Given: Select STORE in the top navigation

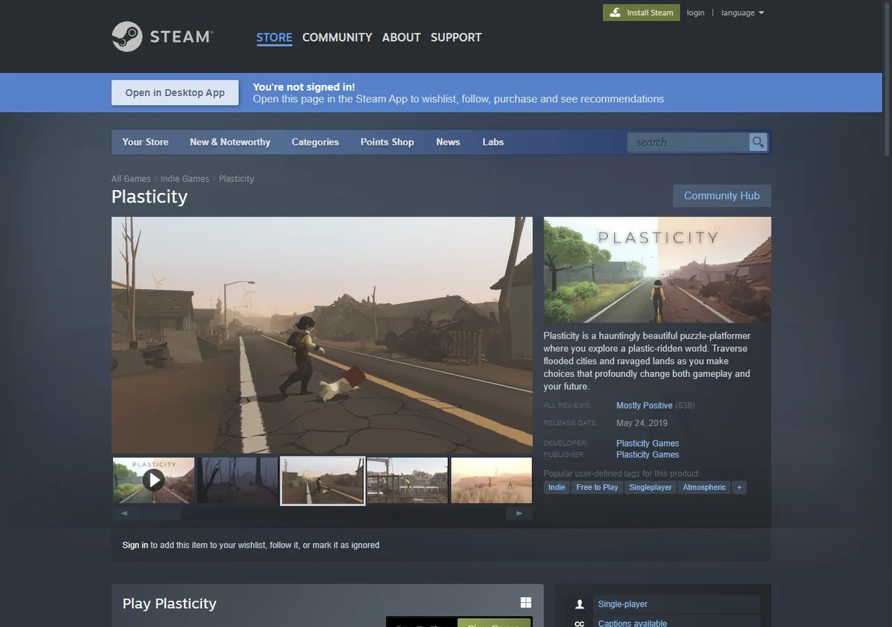Looking at the screenshot, I should [x=275, y=38].
